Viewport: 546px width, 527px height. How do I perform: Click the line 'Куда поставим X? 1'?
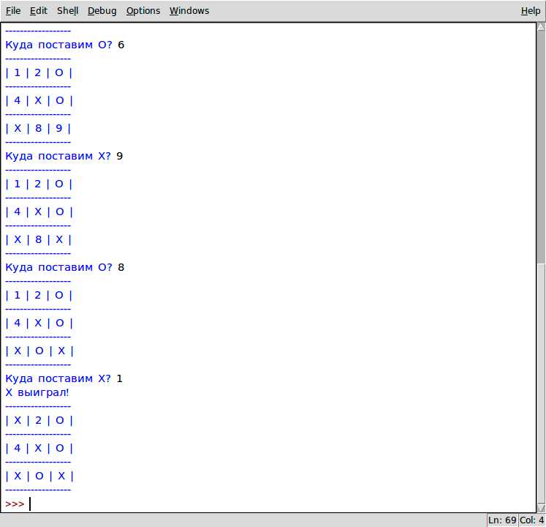coord(64,378)
